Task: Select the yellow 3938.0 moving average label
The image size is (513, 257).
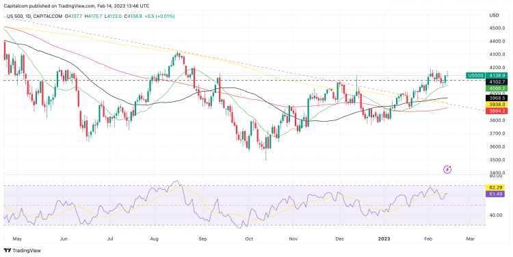Action: pyautogui.click(x=496, y=105)
